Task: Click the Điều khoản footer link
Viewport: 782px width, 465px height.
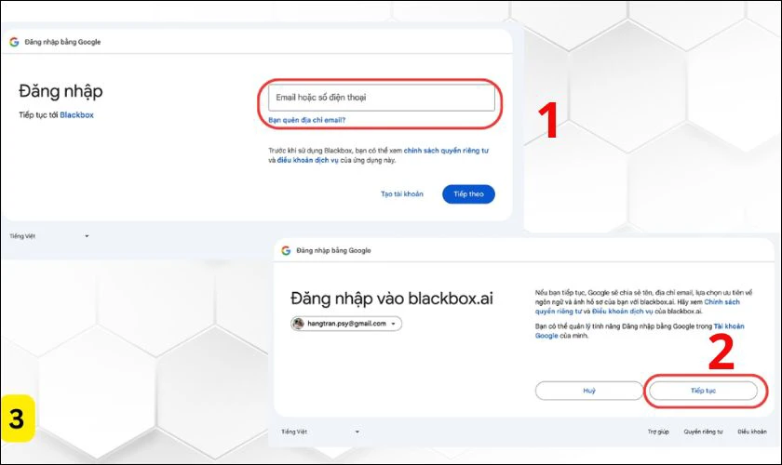Action: coord(752,432)
